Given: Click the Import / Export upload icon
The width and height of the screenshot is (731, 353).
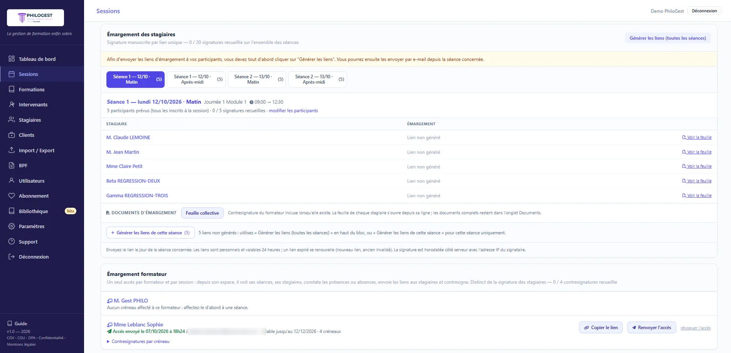Looking at the screenshot, I should (x=11, y=150).
